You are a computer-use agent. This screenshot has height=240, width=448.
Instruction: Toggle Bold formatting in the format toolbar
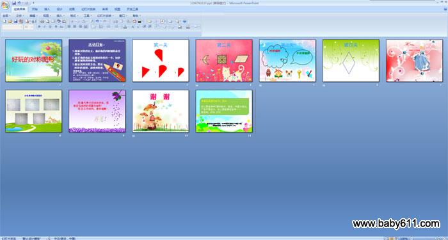pos(40,27)
